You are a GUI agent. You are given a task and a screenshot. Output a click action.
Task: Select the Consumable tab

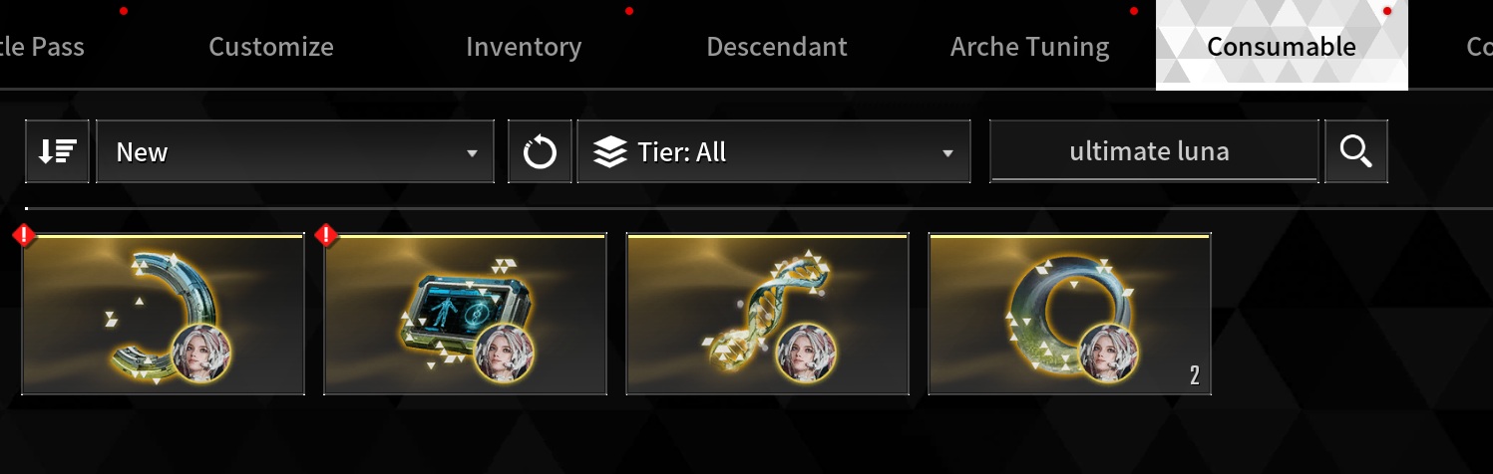(1282, 45)
